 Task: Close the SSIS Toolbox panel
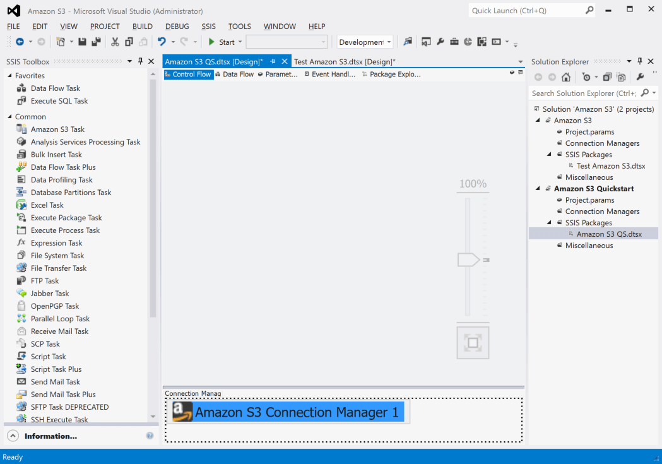[151, 61]
